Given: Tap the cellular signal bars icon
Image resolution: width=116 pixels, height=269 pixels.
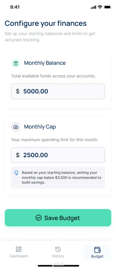Looking at the screenshot, I should coord(93,7).
